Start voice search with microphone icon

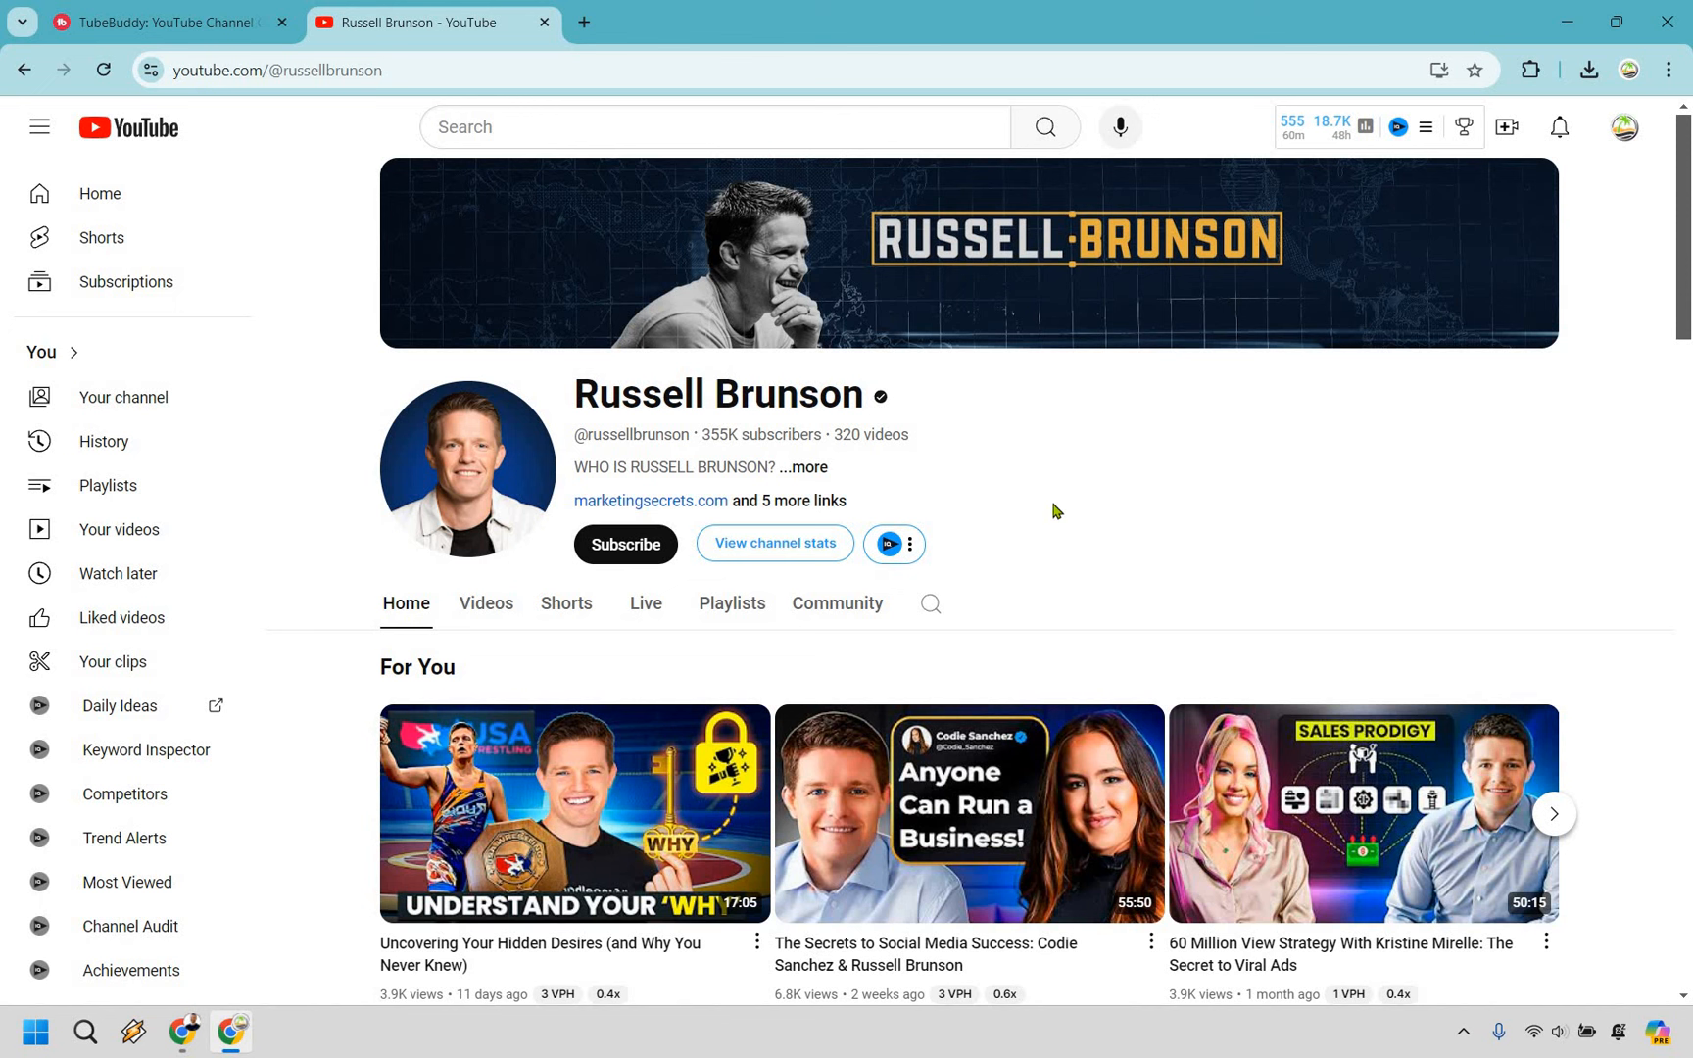(x=1120, y=127)
